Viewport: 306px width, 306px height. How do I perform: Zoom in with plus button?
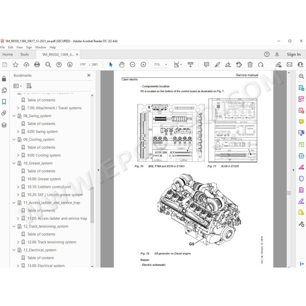tap(143, 65)
